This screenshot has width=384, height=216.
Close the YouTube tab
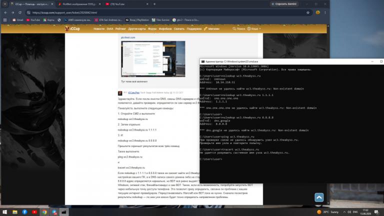(147, 4)
